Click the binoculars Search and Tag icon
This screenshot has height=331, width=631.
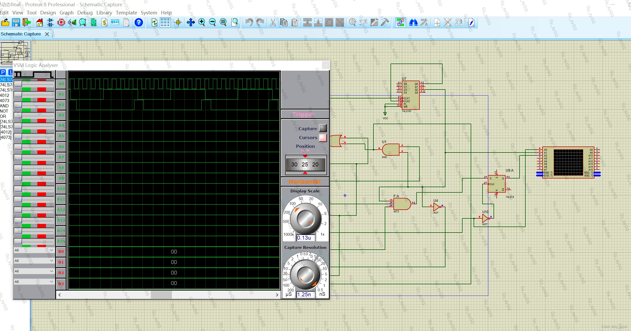[413, 23]
